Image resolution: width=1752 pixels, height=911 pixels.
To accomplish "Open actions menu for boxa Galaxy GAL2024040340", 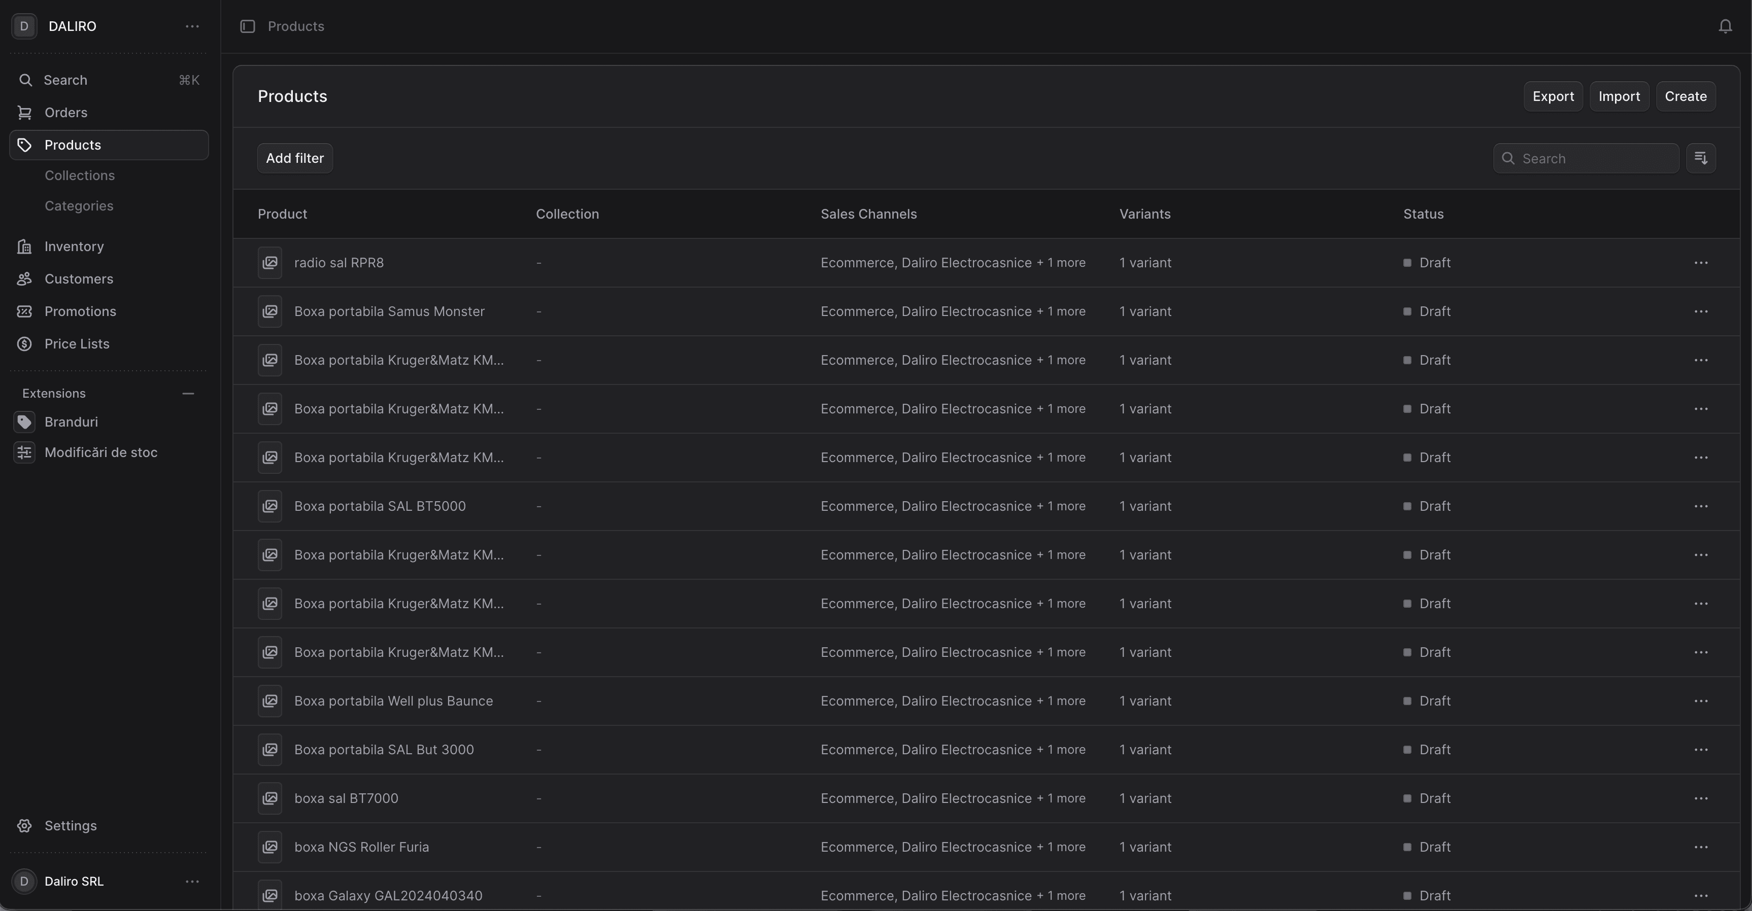I will [1700, 896].
